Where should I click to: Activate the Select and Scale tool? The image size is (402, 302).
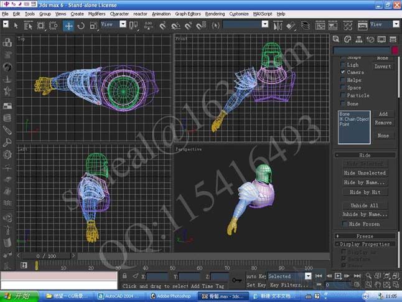93,26
